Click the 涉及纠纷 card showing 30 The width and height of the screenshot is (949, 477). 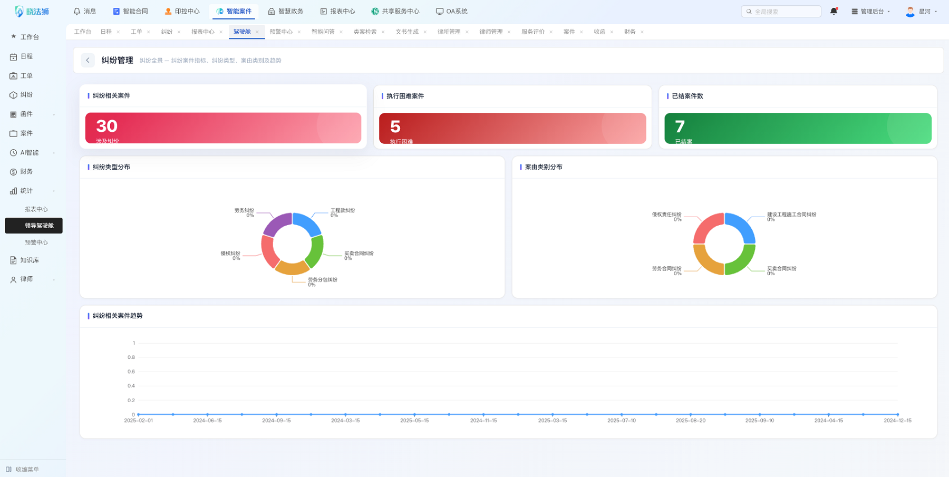coord(223,128)
